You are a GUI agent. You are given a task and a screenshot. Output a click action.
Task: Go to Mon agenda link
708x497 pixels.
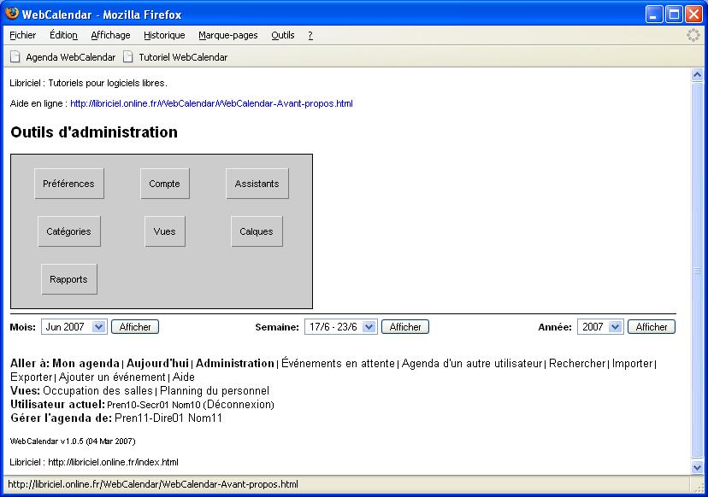click(x=86, y=364)
